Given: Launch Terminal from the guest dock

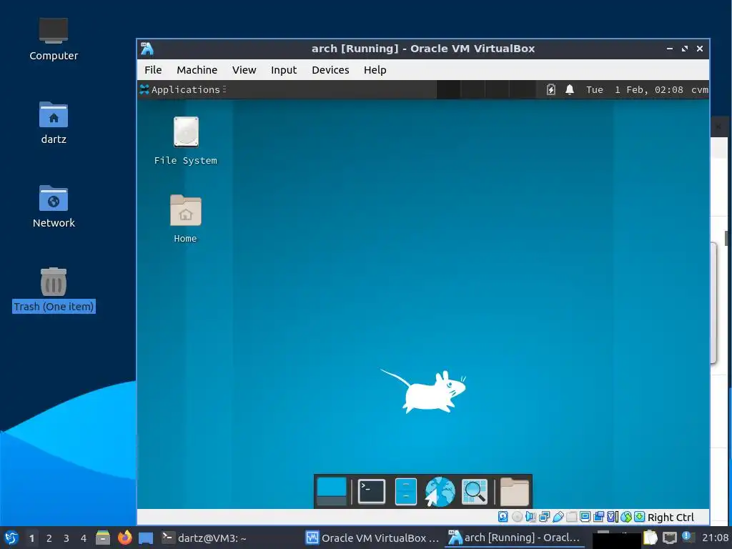Looking at the screenshot, I should pos(372,492).
